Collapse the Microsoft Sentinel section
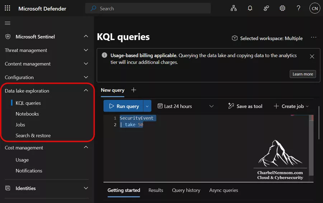This screenshot has width=323, height=203. click(x=86, y=36)
